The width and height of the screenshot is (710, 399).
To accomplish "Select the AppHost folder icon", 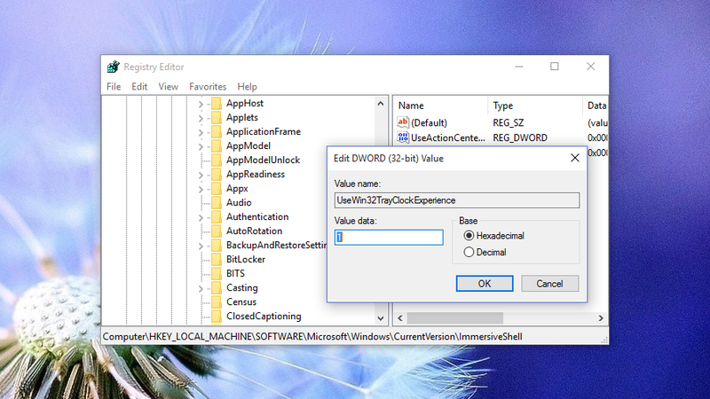I will (x=217, y=104).
